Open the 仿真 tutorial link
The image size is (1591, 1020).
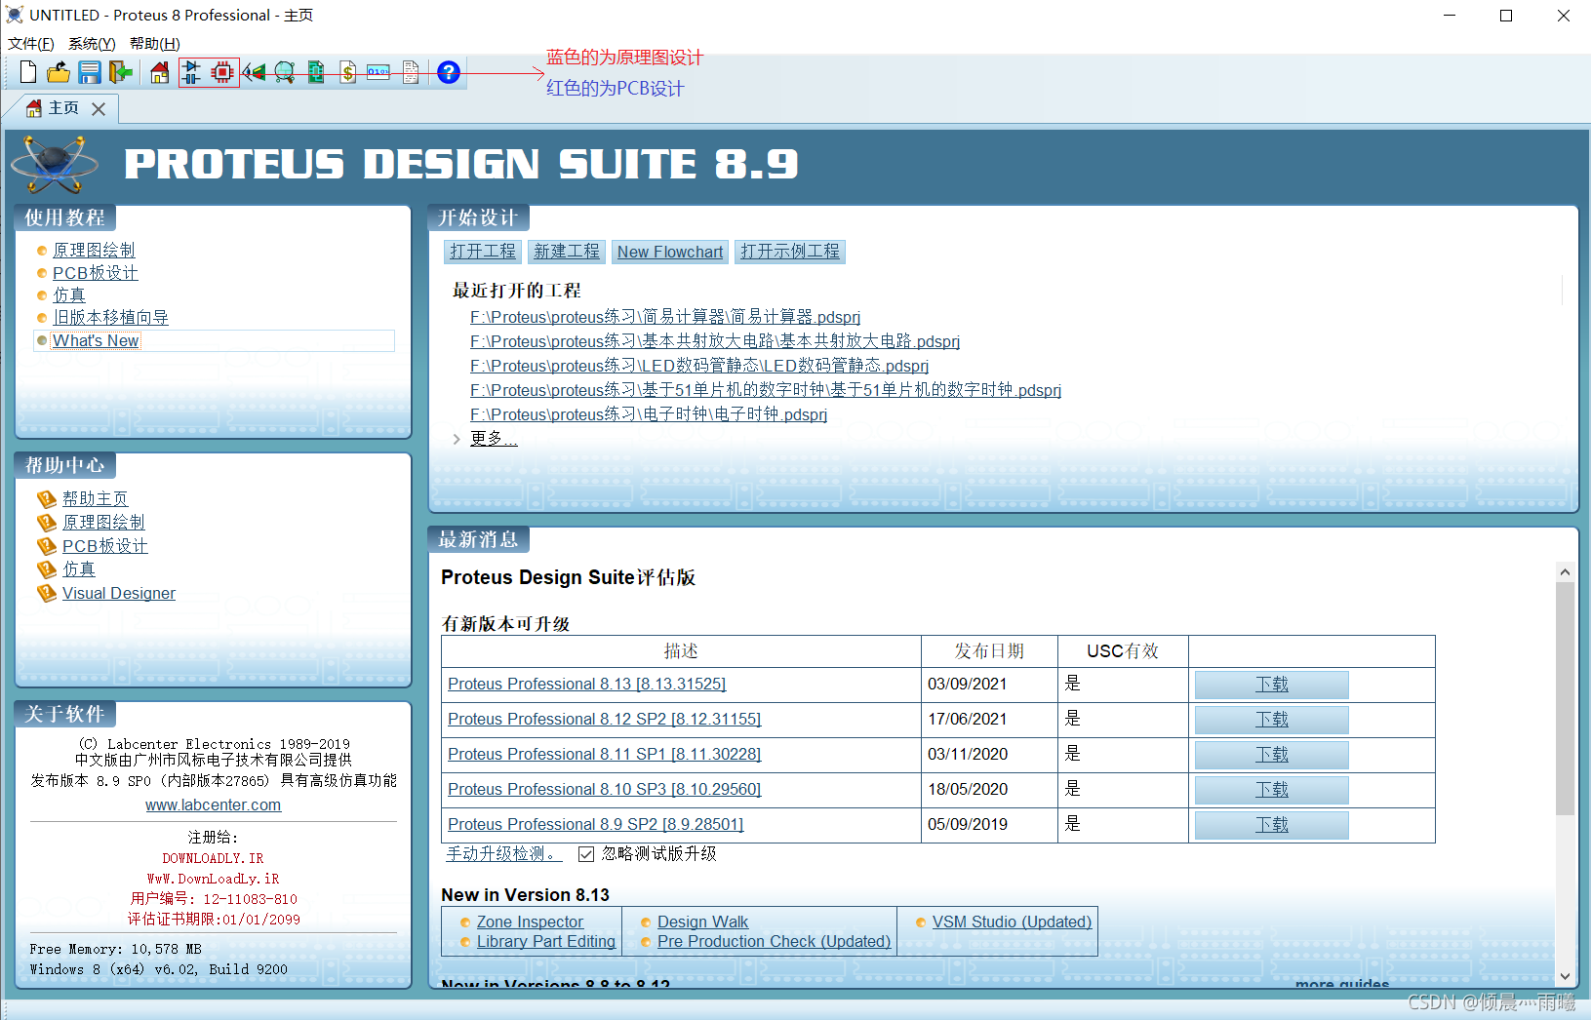69,295
